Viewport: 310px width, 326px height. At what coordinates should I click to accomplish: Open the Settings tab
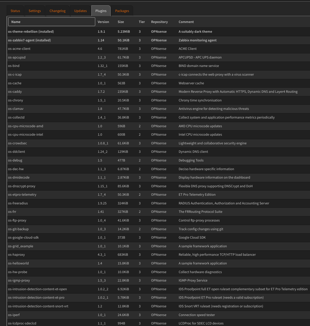35,11
